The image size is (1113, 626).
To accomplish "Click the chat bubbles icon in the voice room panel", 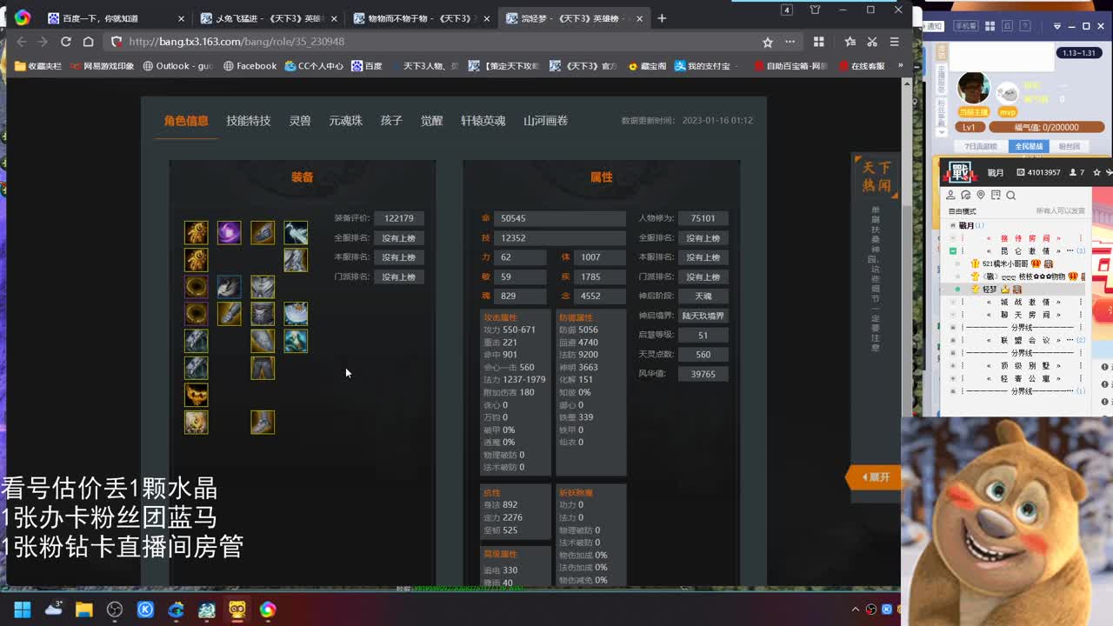I will coord(965,195).
